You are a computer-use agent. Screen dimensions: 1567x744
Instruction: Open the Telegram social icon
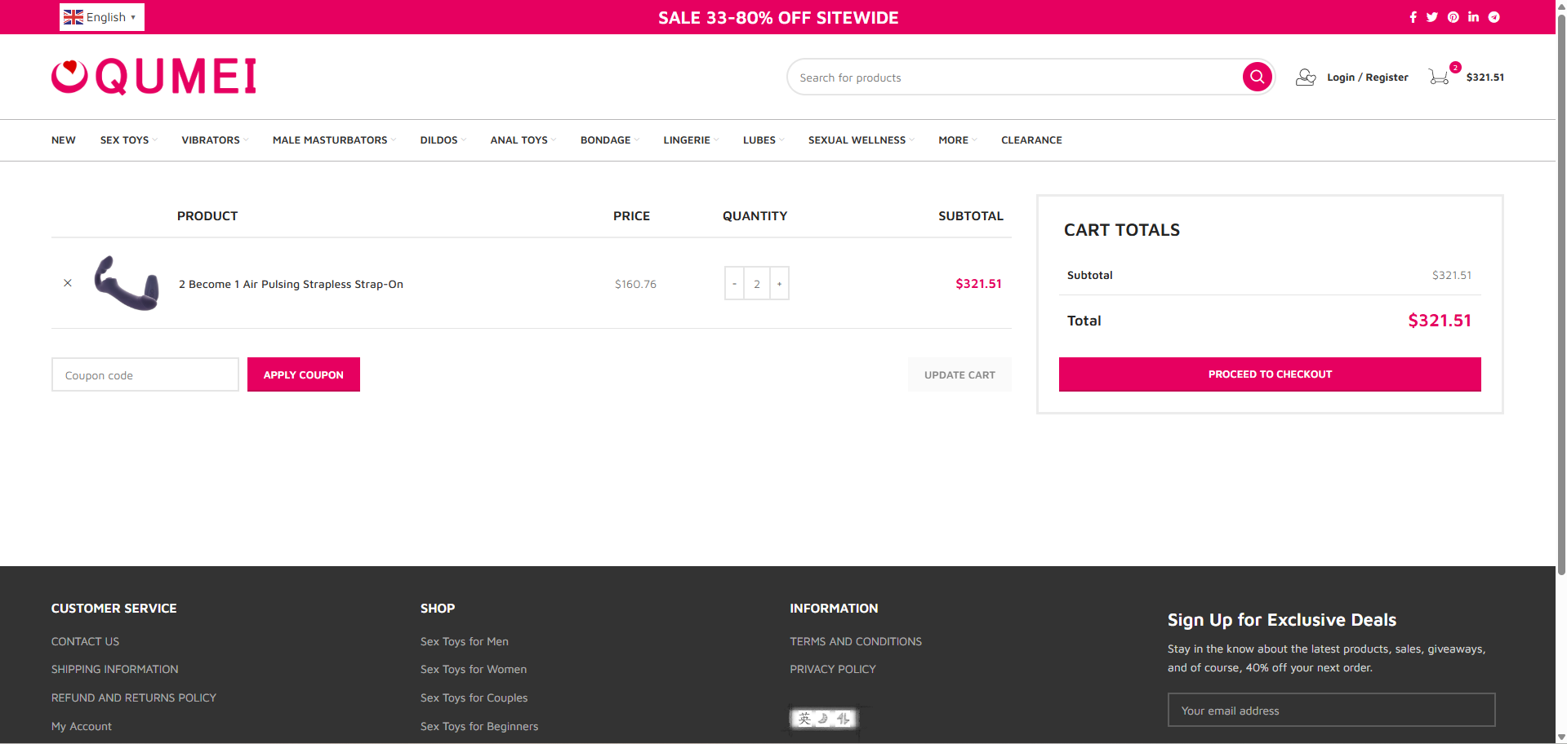1494,17
